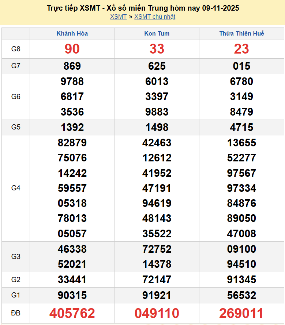Select G1 number 90315

72,295
